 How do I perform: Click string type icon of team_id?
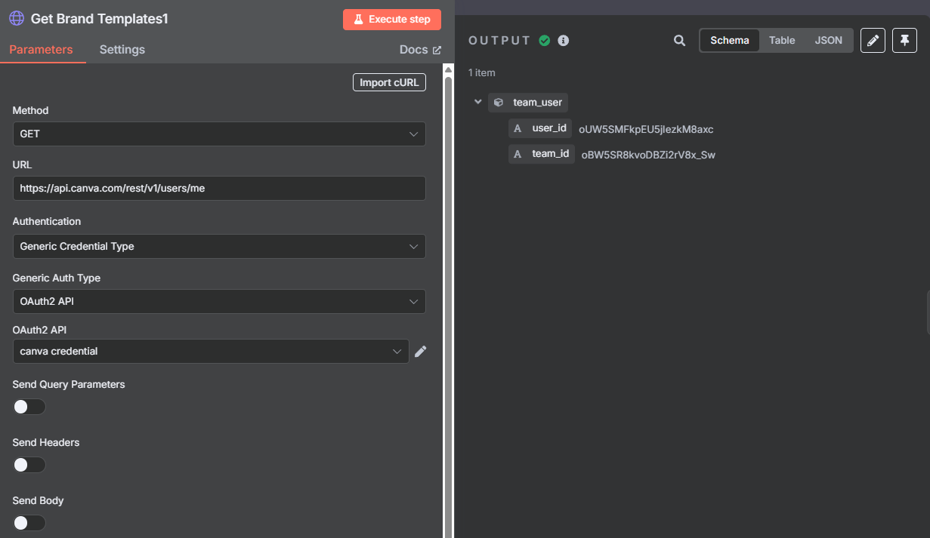point(518,154)
